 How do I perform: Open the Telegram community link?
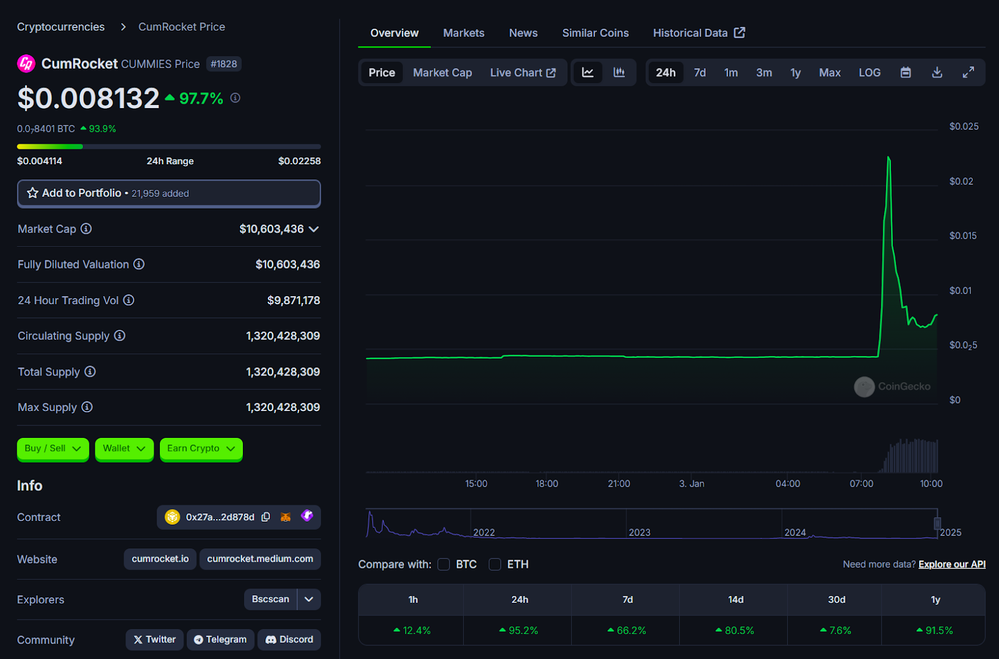tap(220, 640)
